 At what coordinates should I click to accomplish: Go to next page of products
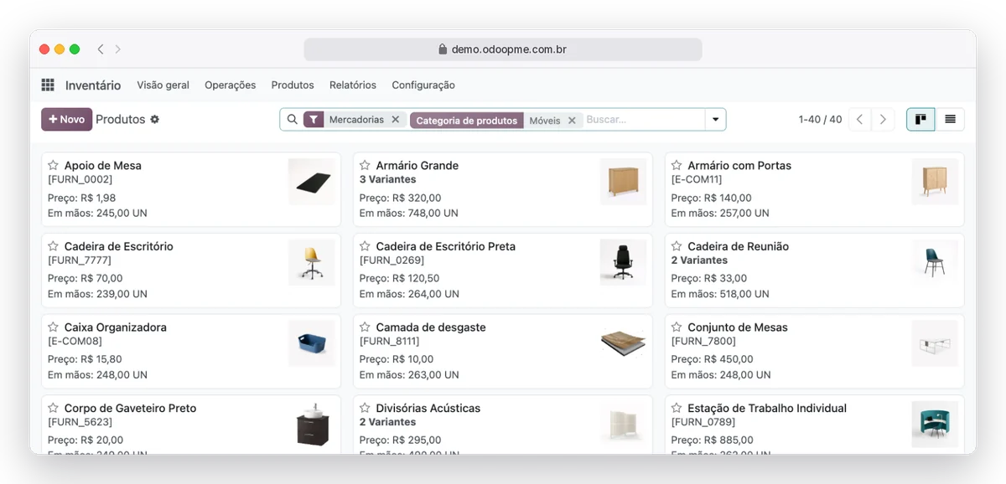[882, 120]
